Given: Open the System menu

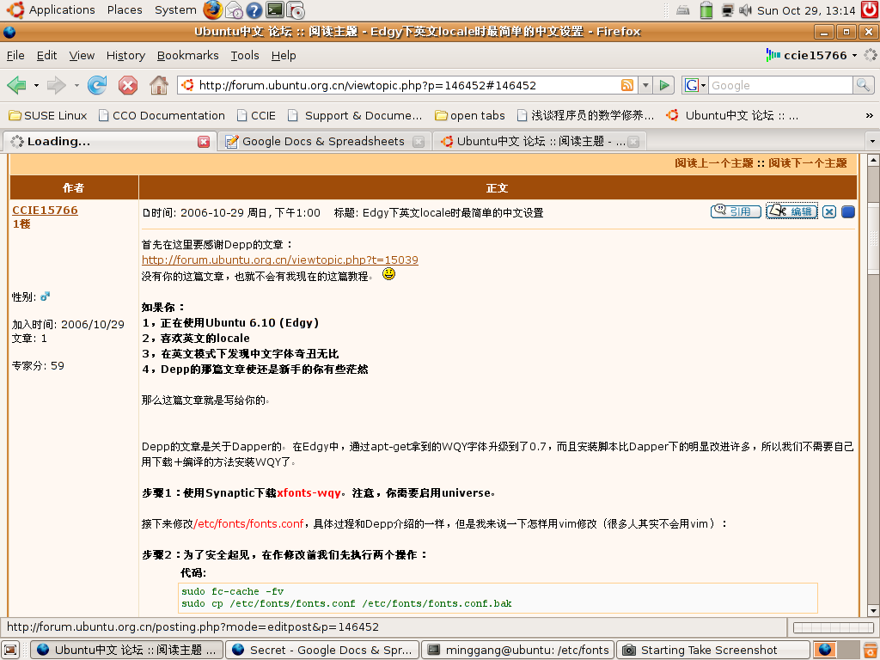Looking at the screenshot, I should point(175,10).
